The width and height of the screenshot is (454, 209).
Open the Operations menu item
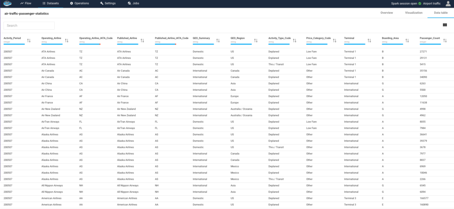[x=79, y=4]
